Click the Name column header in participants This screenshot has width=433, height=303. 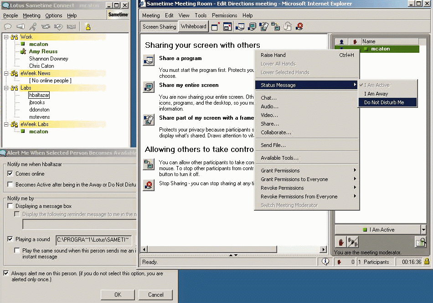point(390,41)
